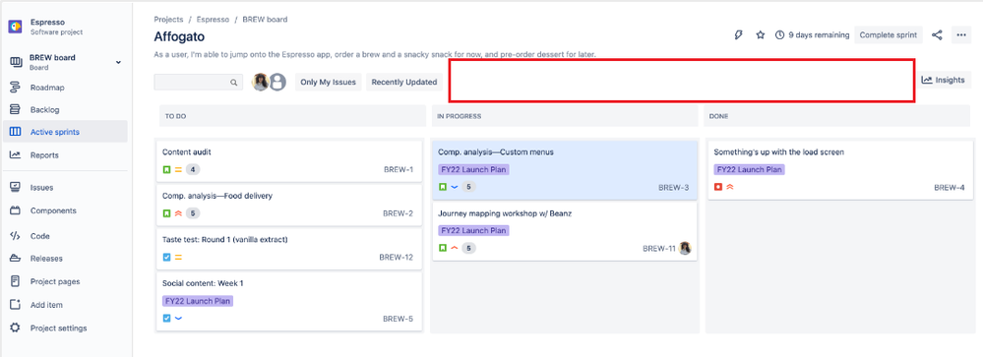The width and height of the screenshot is (983, 357).
Task: Click the Releases ship icon
Action: pyautogui.click(x=15, y=259)
